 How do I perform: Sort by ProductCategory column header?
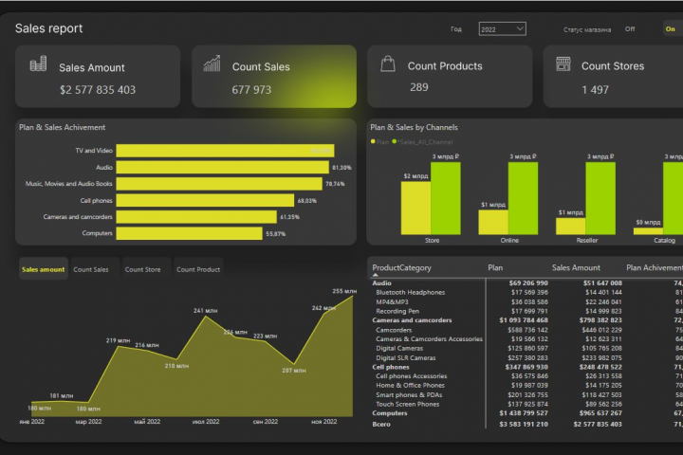401,267
